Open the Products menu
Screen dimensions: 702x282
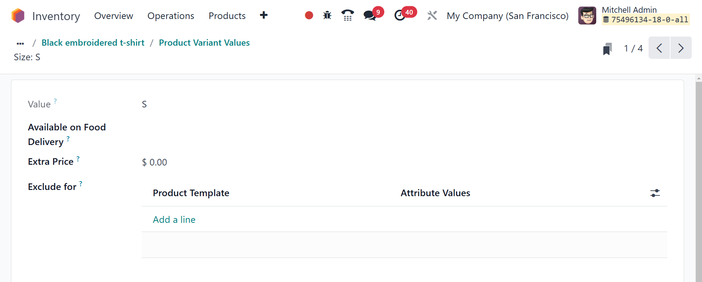[x=227, y=16]
